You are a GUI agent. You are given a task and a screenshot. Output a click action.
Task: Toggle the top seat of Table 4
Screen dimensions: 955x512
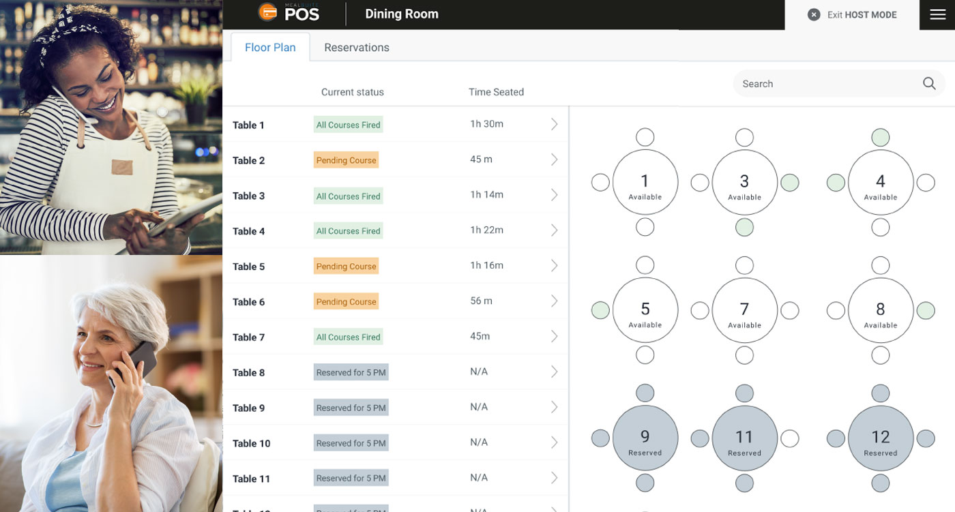[880, 137]
